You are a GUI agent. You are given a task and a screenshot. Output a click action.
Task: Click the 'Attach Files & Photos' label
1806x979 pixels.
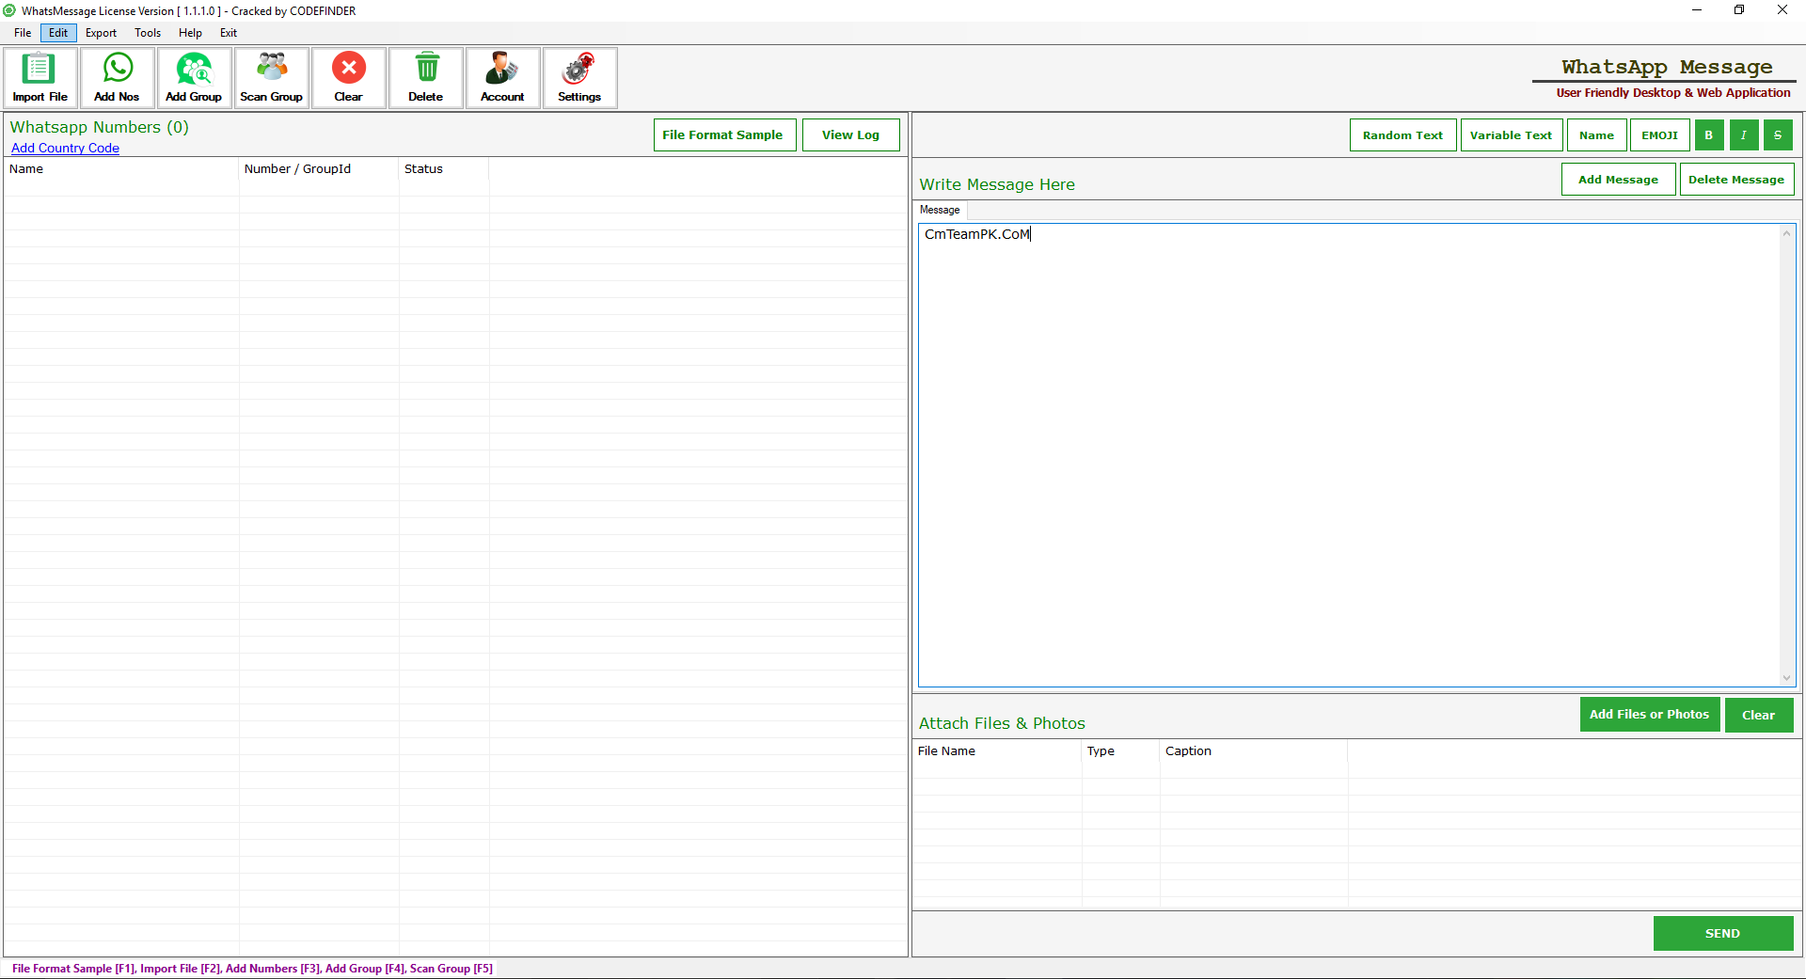pyautogui.click(x=1002, y=723)
